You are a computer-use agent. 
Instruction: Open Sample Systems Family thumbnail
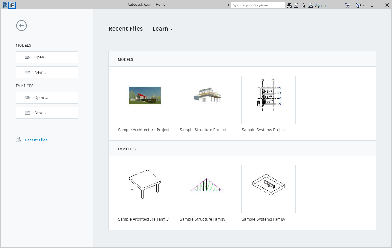269,189
